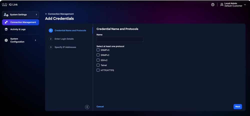Click the Cancel link
Image resolution: width=250 pixels, height=116 pixels.
100,106
